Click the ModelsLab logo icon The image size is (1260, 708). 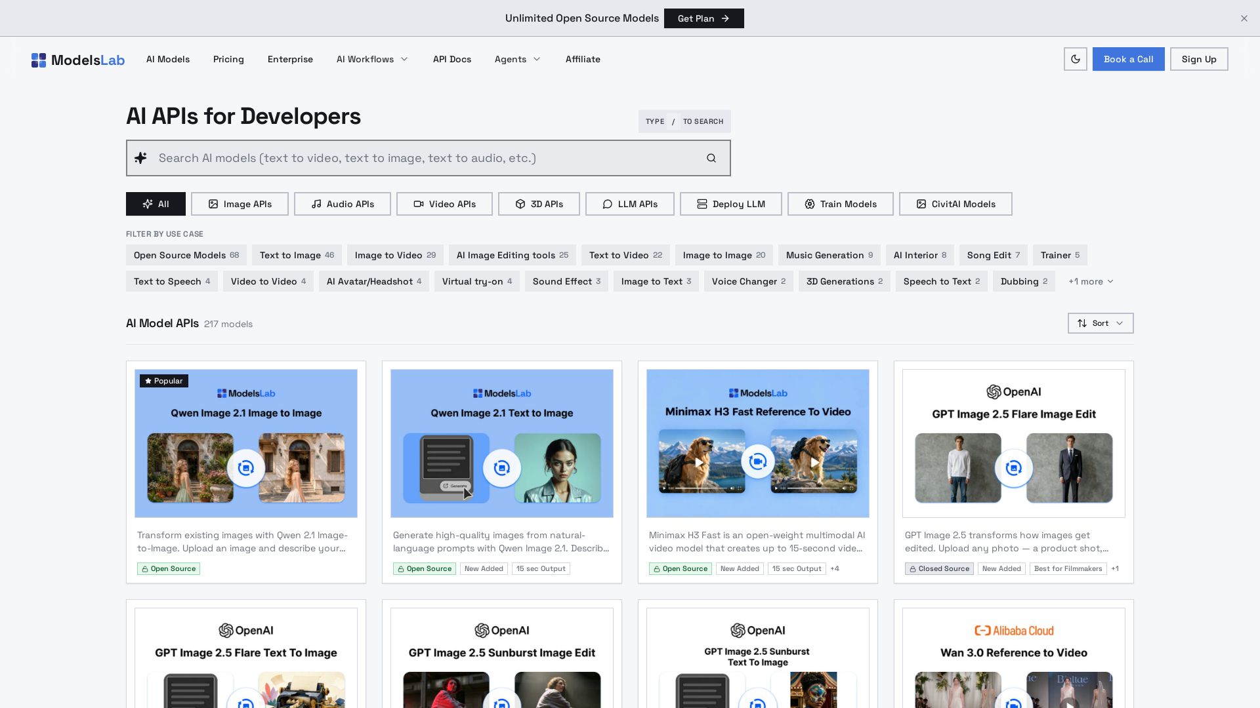click(39, 60)
